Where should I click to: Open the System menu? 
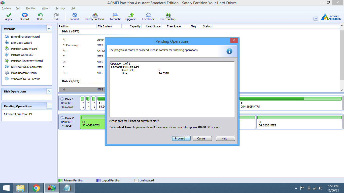pyautogui.click(x=6, y=8)
